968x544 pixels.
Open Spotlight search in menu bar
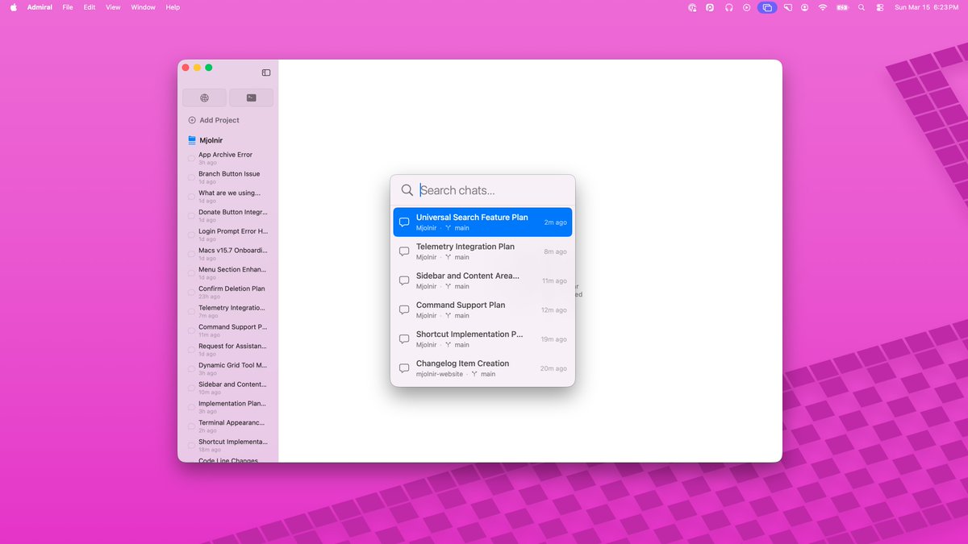coord(862,7)
